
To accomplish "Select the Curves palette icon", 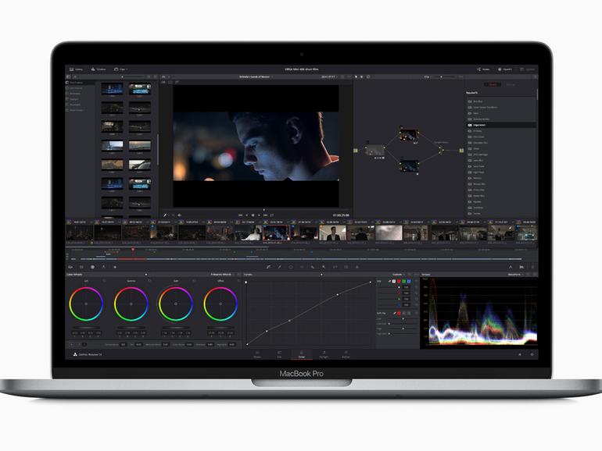I will (x=268, y=267).
